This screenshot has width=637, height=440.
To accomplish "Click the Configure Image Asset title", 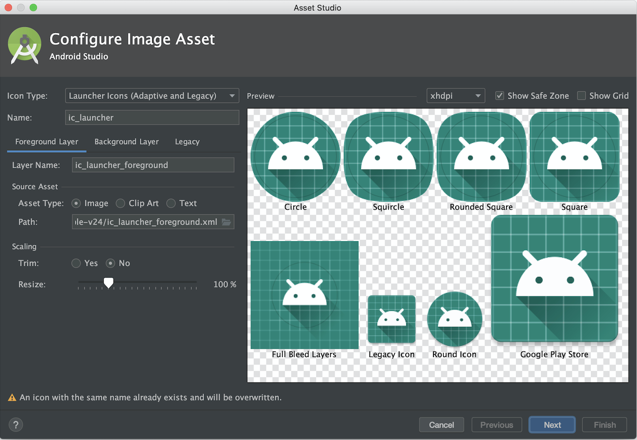I will coord(132,39).
